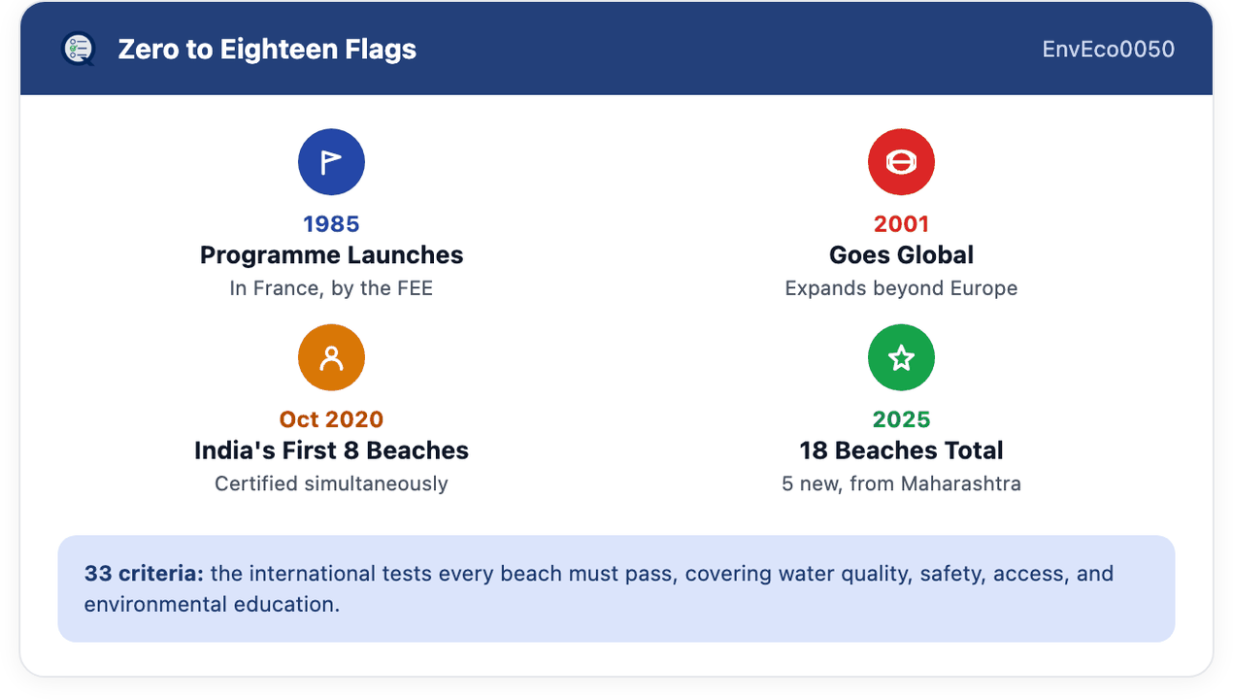The height and width of the screenshot is (700, 1233).
Task: Click the blue flag icon above 1985
Action: coord(331,162)
